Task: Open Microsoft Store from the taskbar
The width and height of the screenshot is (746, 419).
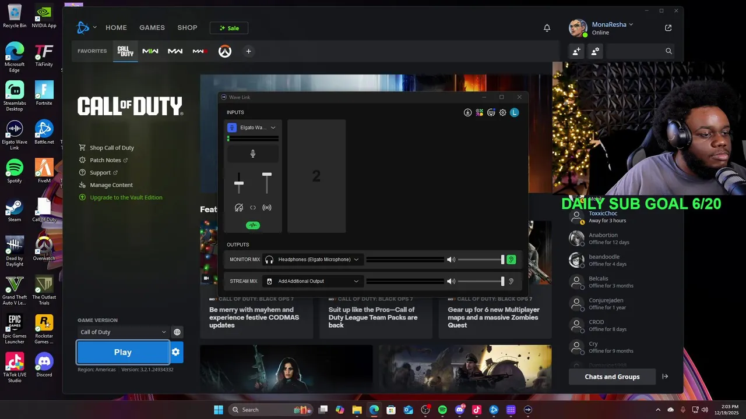Action: 391,410
